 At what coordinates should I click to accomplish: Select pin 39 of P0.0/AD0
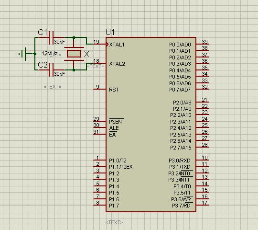[203, 44]
